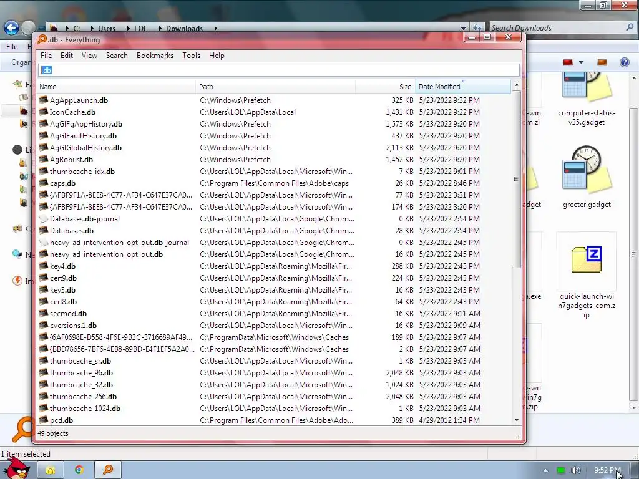Viewport: 639px width, 479px height.
Task: Click thumbcache_1024.db file name
Action: tap(85, 408)
